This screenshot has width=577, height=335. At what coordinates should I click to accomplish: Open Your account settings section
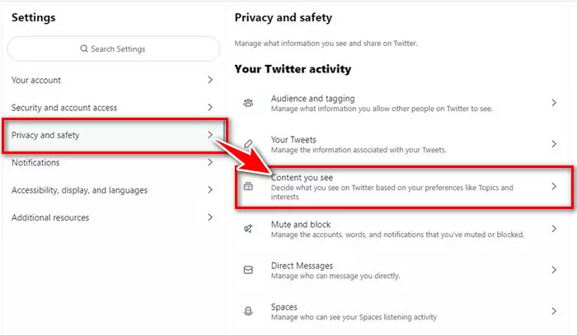(x=113, y=80)
